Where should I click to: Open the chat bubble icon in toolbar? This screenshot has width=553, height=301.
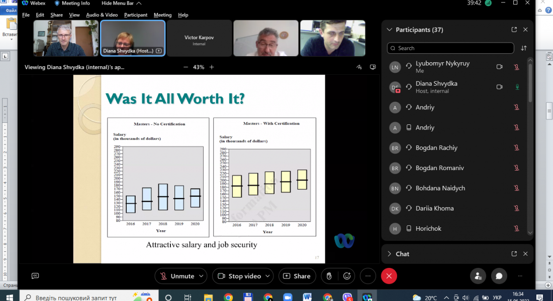[499, 276]
